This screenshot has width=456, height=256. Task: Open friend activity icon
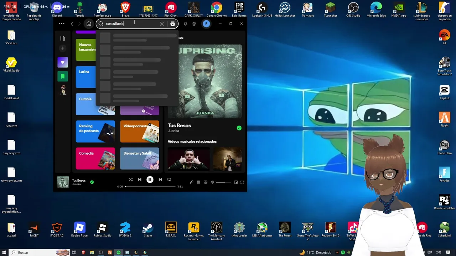tap(194, 24)
